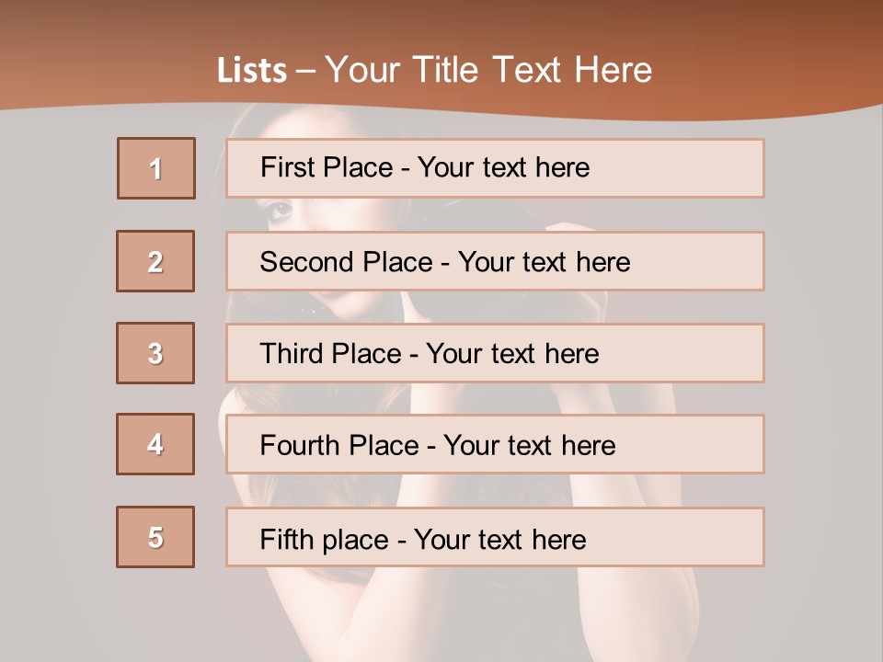
Task: Click the bold word Lists in title
Action: click(x=252, y=71)
